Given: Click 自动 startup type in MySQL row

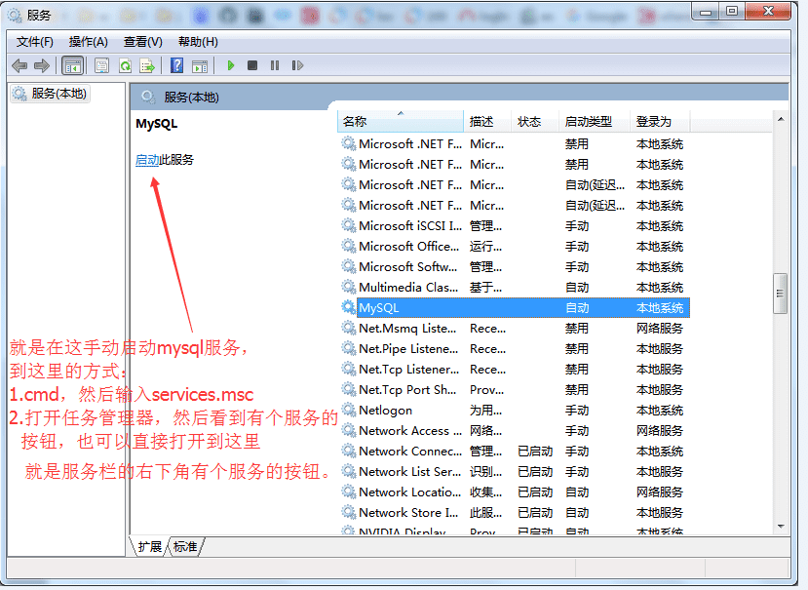Looking at the screenshot, I should [x=577, y=308].
